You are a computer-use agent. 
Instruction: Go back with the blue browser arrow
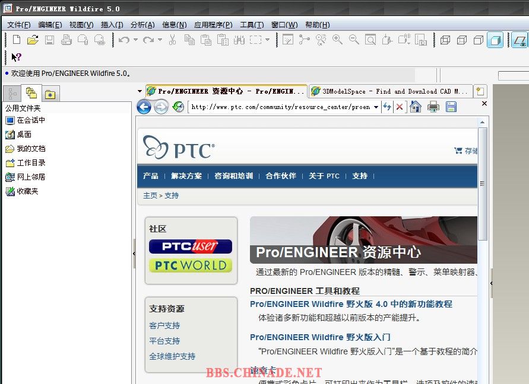tap(144, 107)
